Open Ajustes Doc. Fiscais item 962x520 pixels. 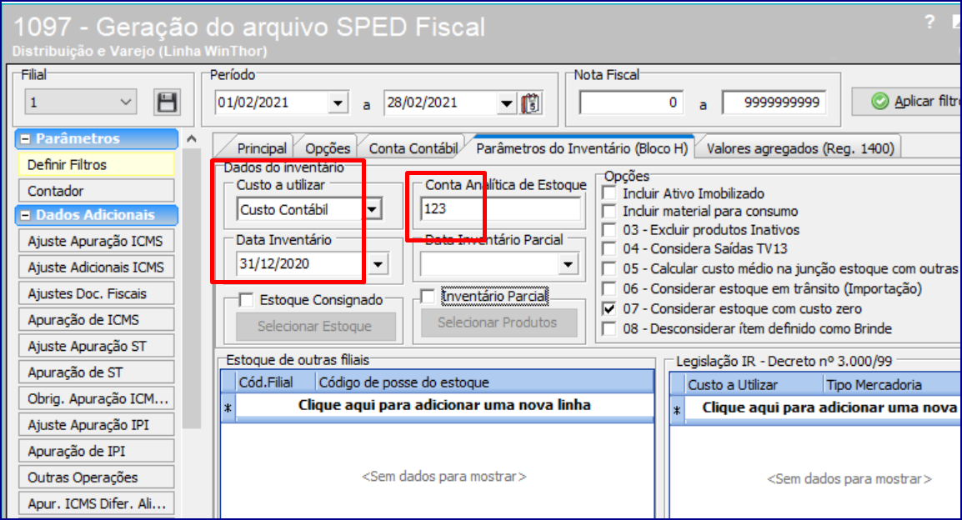(97, 293)
